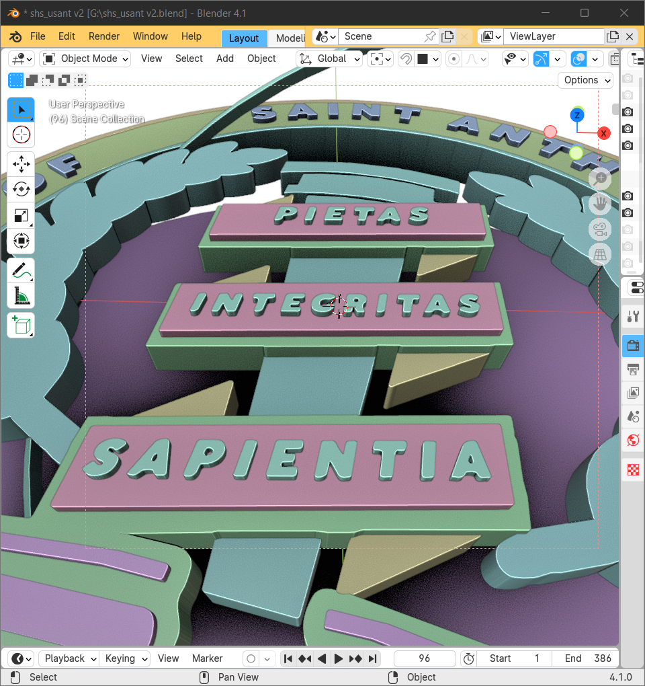Toggle Show Overlays button
The height and width of the screenshot is (686, 645).
pos(578,59)
